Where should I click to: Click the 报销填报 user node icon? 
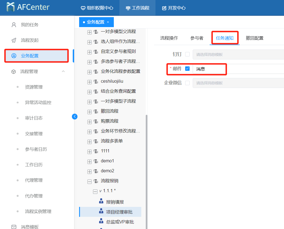pos(101,202)
